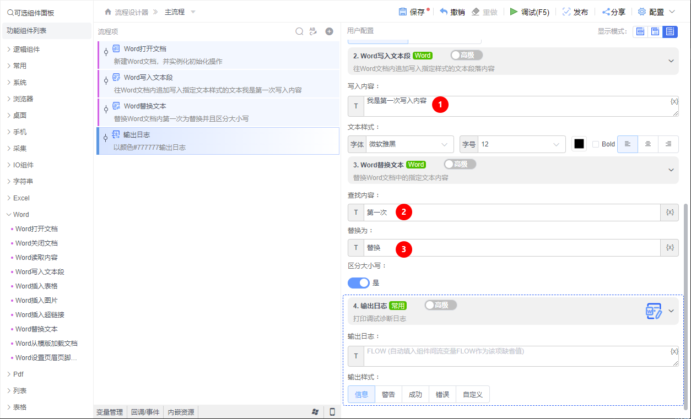Click the translate/sort icon next to flow search
Viewport: 691px width, 419px height.
click(313, 31)
